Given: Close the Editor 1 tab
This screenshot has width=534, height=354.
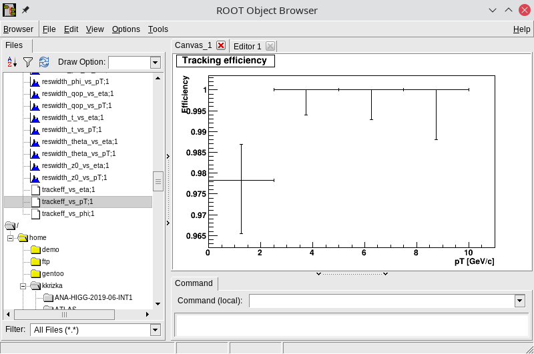Looking at the screenshot, I should [270, 46].
